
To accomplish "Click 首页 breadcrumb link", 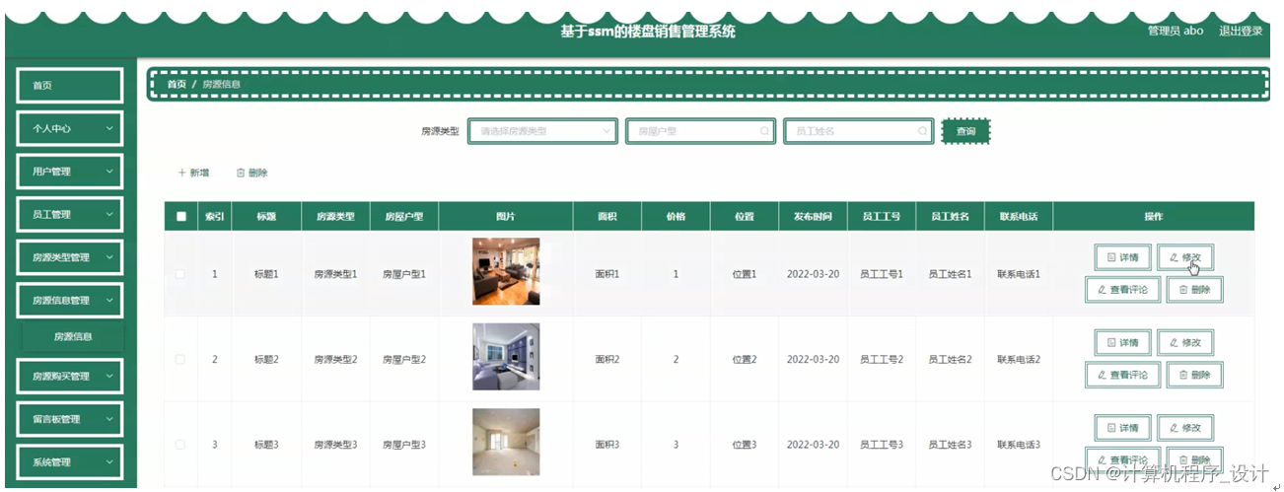I will tap(177, 85).
